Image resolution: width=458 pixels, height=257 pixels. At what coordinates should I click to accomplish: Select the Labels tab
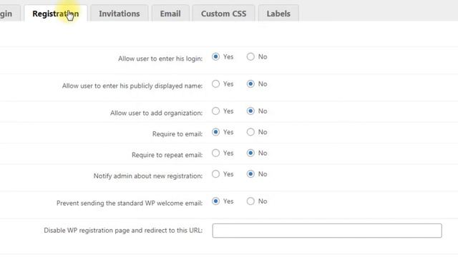(x=278, y=14)
